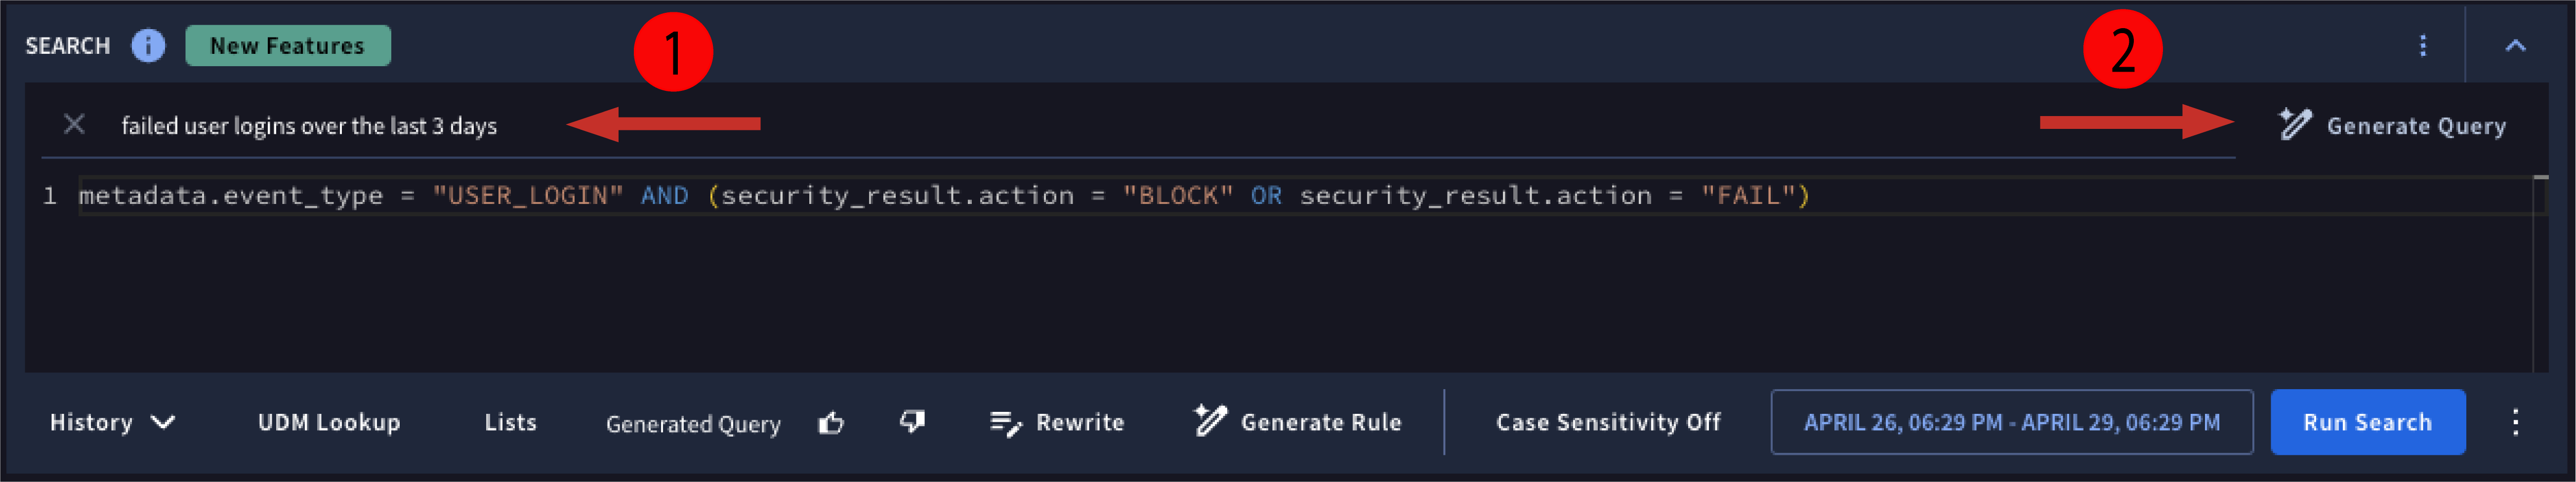Click the Generate Query wand icon
This screenshot has height=482, width=2576.
coord(2297,125)
